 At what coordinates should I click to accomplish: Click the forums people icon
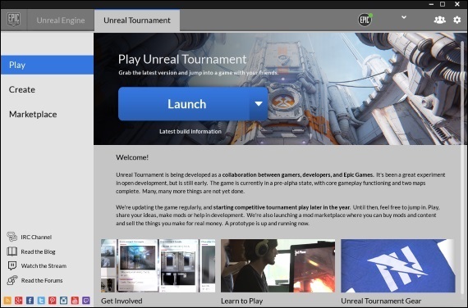tap(12, 280)
